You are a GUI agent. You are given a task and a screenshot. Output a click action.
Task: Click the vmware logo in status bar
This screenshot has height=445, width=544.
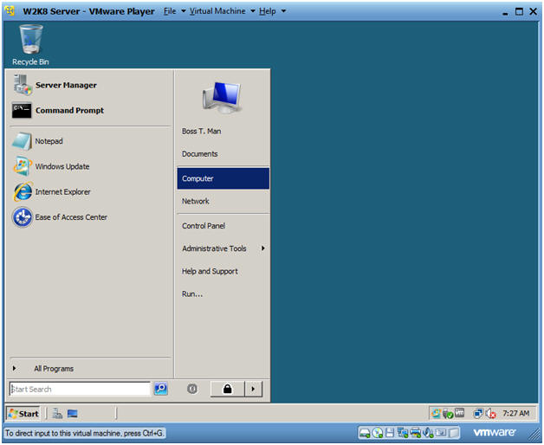(x=495, y=433)
